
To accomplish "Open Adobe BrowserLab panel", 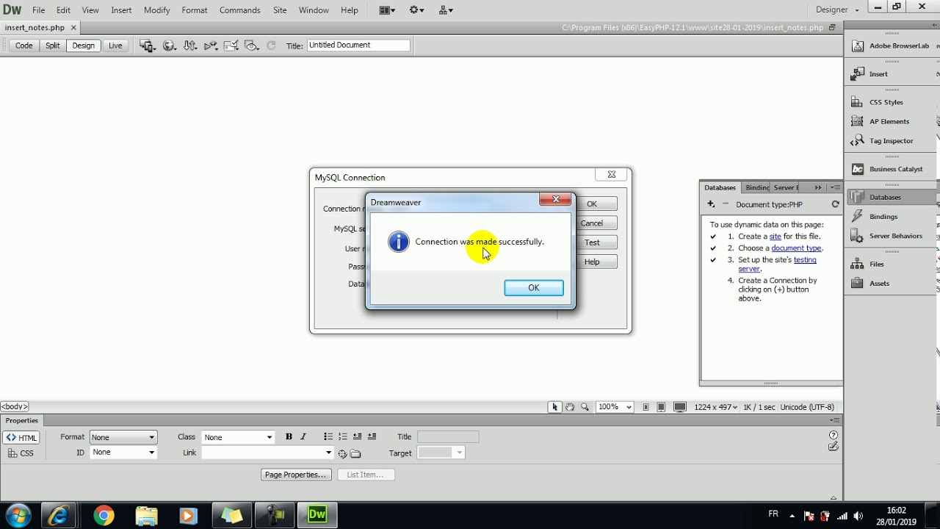I will pyautogui.click(x=891, y=46).
